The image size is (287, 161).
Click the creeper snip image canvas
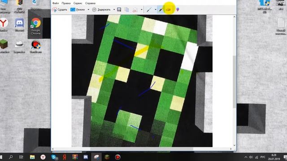point(142,81)
